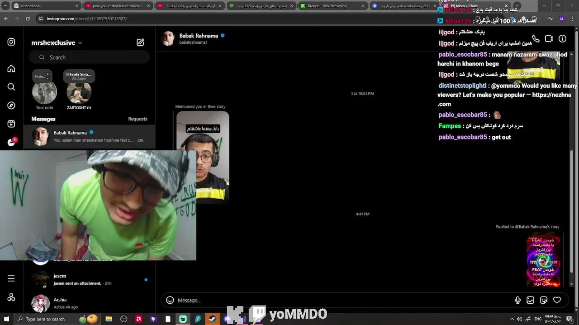Screen dimensions: 579x325
Task: Expand the mrshexclusive account switcher
Action: tap(57, 42)
